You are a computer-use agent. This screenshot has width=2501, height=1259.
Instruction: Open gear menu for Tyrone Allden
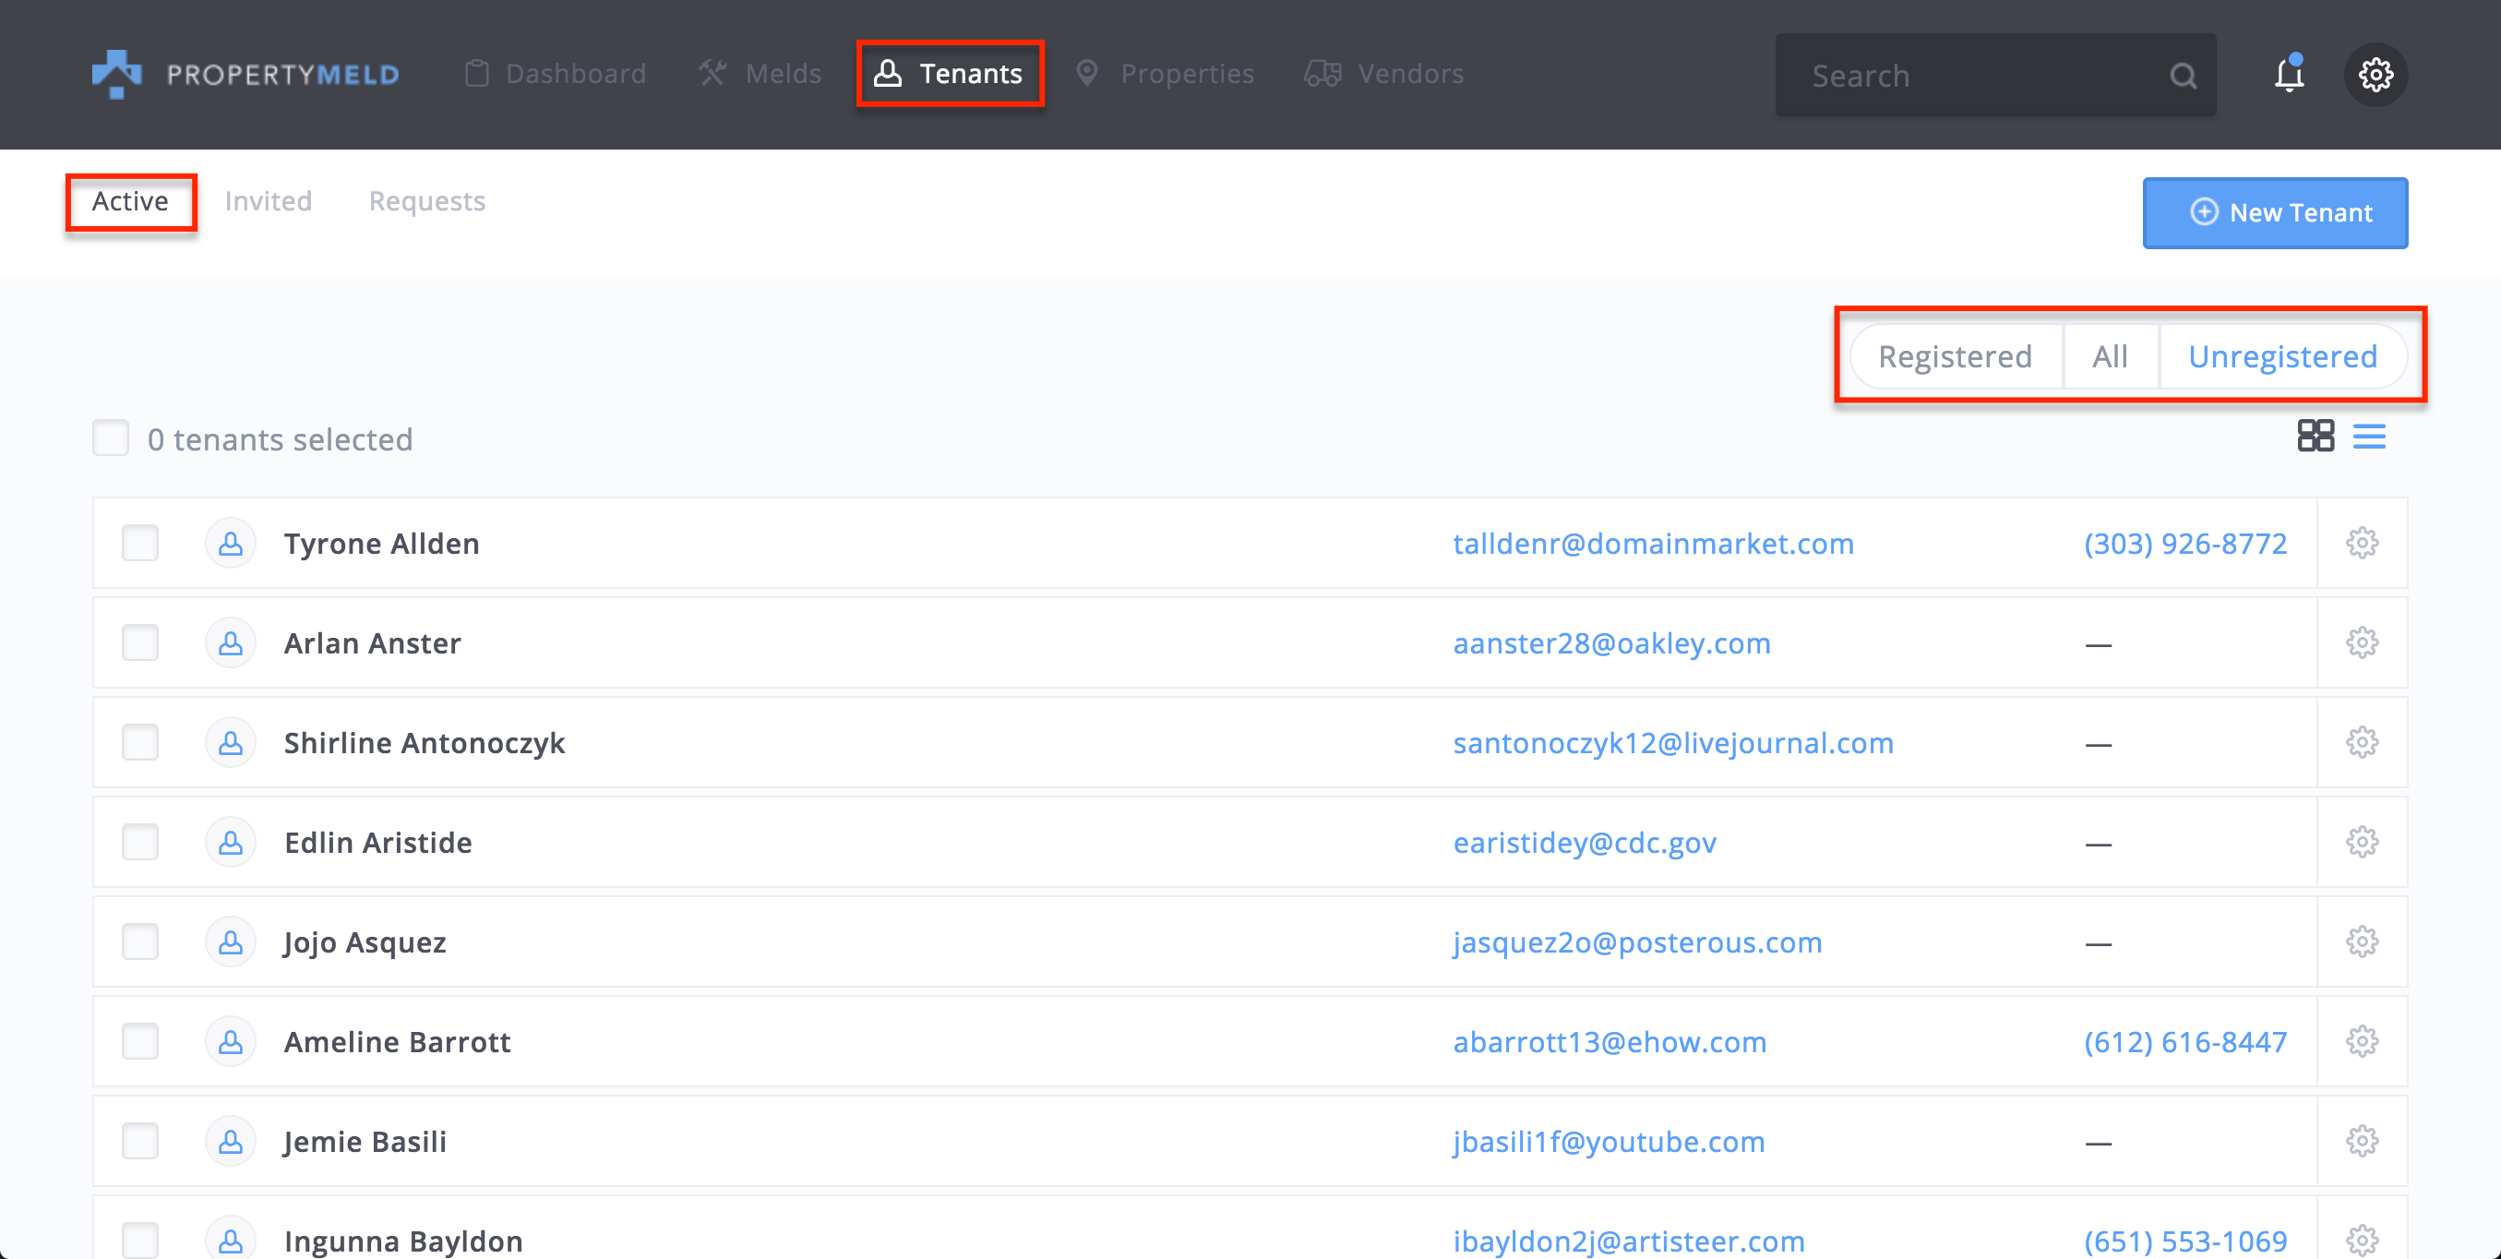(x=2362, y=544)
